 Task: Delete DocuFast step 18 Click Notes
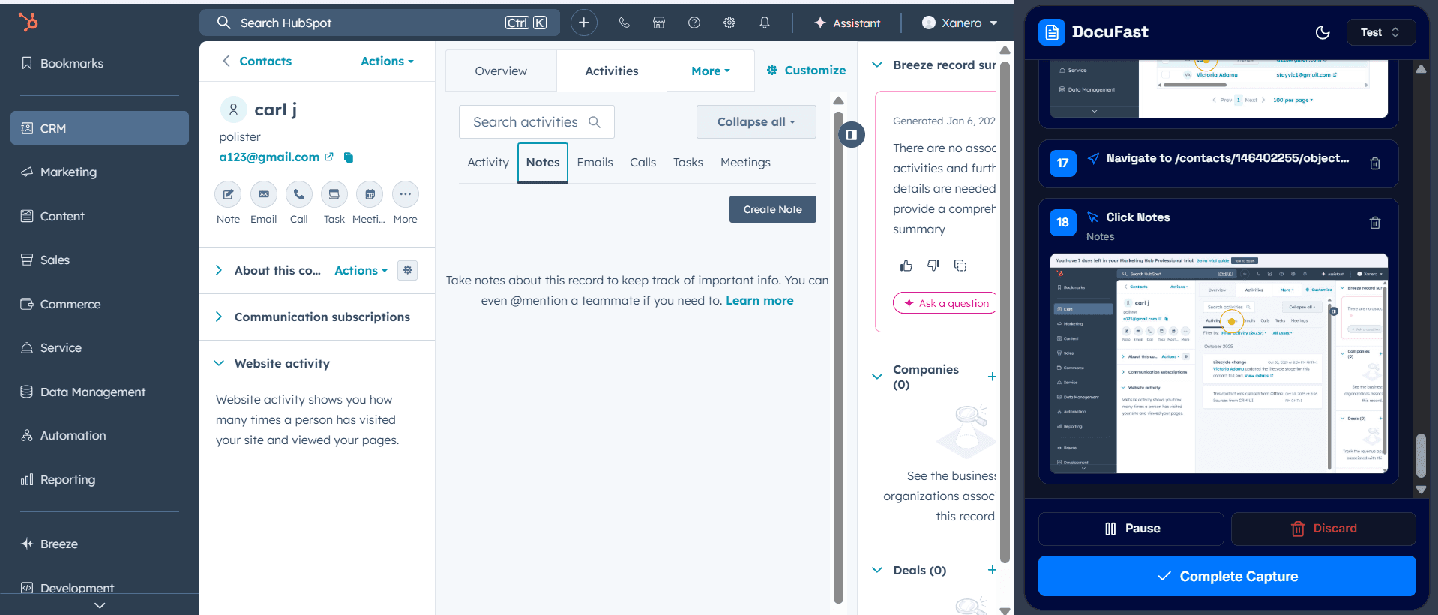pos(1375,223)
